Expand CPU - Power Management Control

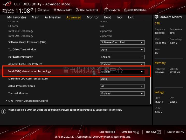pos(27,101)
